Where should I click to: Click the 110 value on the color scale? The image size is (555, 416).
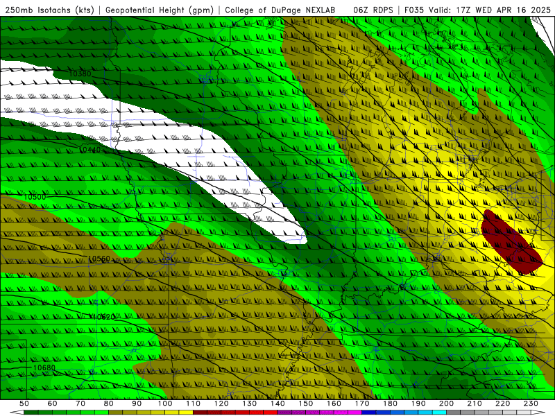click(x=193, y=404)
